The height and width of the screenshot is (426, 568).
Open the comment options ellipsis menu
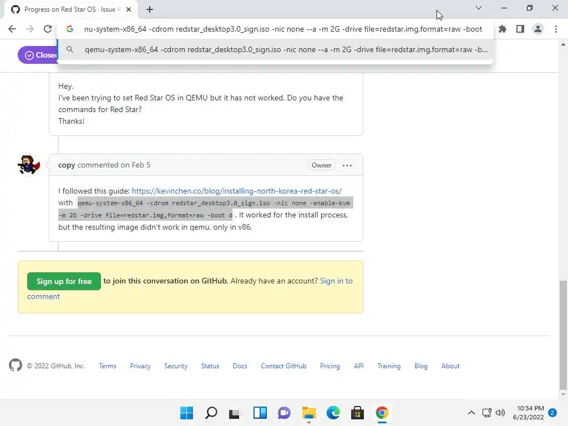pyautogui.click(x=347, y=165)
